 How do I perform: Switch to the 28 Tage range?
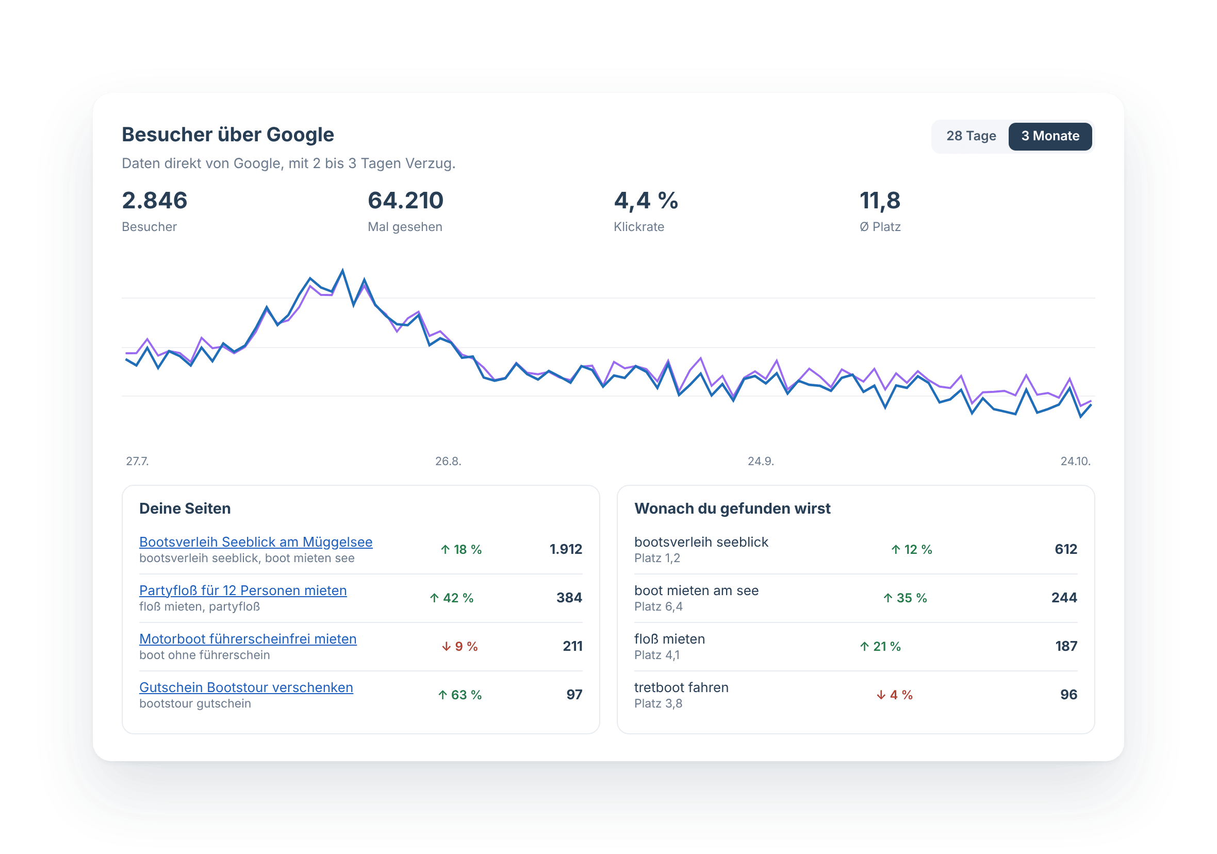point(971,136)
